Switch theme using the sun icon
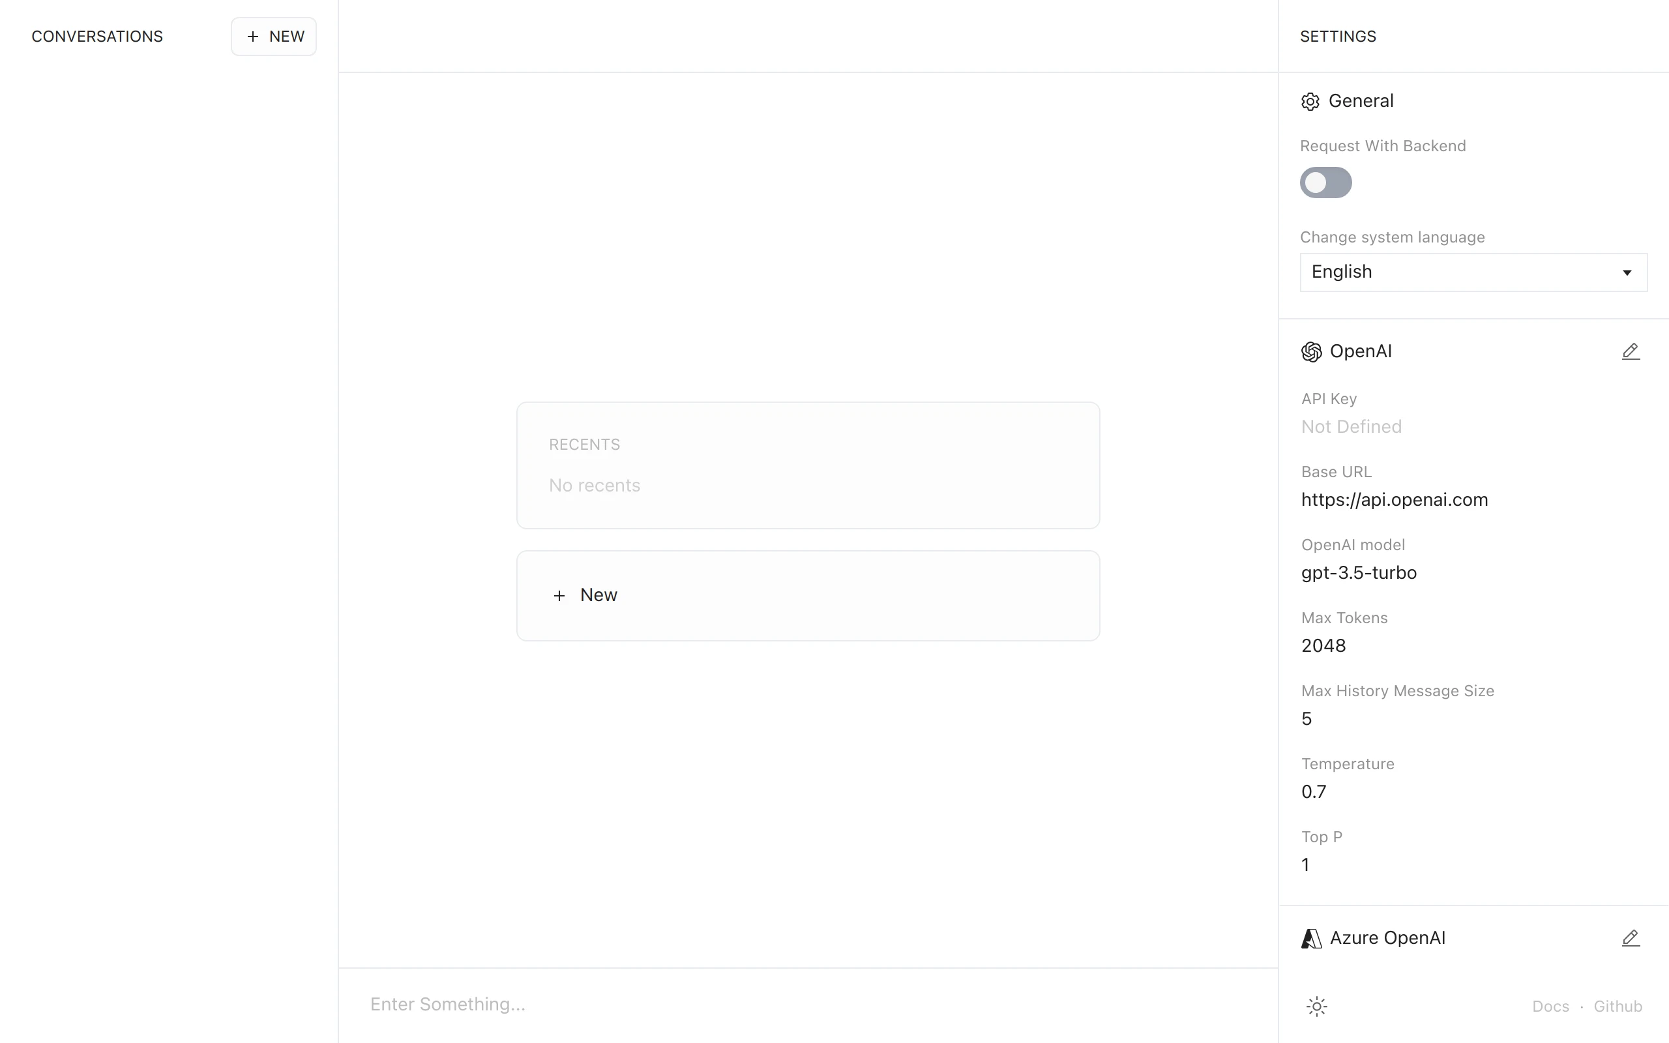Image resolution: width=1669 pixels, height=1043 pixels. [1316, 1006]
